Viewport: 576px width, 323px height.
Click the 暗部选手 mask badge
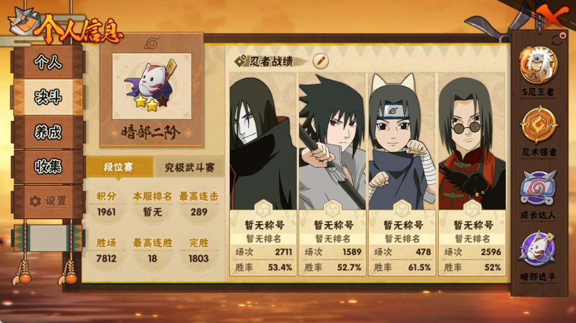(x=537, y=249)
